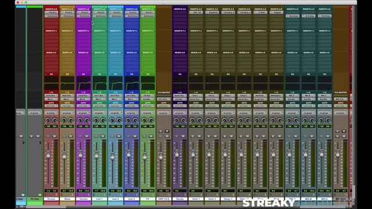Click INSERTS A-E header on Sends track
The height and width of the screenshot is (209, 372).
(180, 9)
